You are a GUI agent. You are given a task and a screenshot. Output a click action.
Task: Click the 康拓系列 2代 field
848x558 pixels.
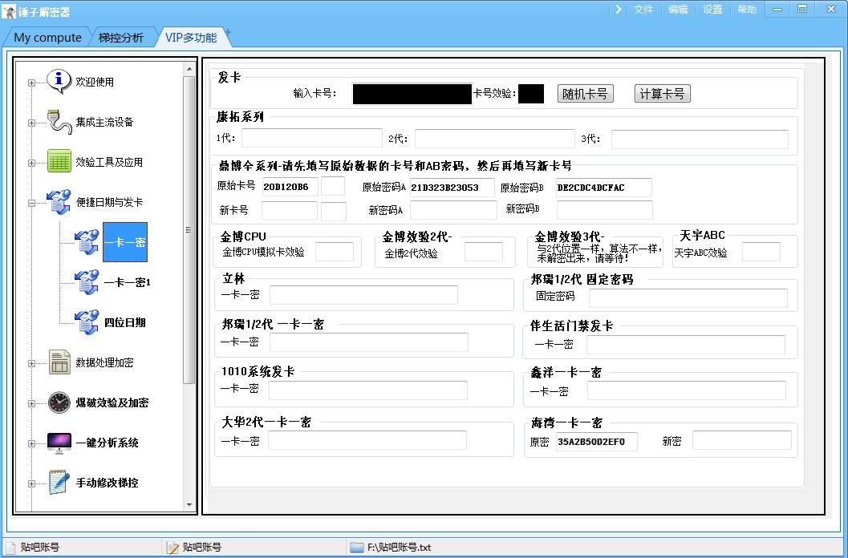point(494,139)
